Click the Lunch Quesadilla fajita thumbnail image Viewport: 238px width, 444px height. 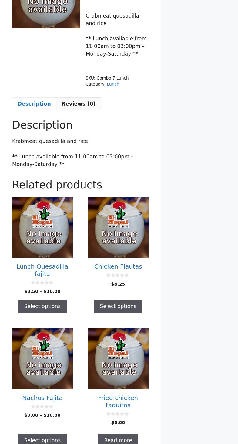(42, 227)
